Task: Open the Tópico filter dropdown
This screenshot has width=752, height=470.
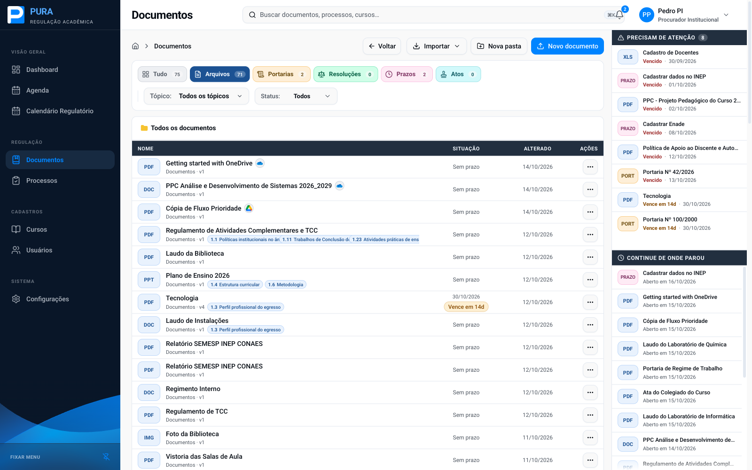Action: [196, 96]
